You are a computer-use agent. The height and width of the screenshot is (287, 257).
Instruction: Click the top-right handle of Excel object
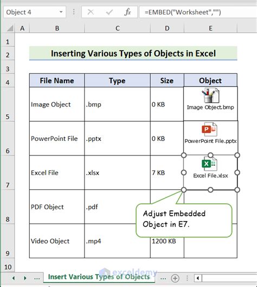[x=237, y=155]
